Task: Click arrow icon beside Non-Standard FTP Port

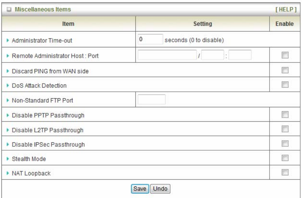Action: pyautogui.click(x=8, y=100)
